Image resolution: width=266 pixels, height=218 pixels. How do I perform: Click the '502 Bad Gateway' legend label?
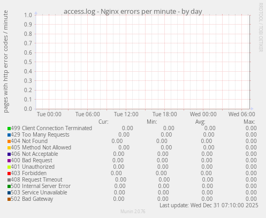pyautogui.click(x=32, y=199)
